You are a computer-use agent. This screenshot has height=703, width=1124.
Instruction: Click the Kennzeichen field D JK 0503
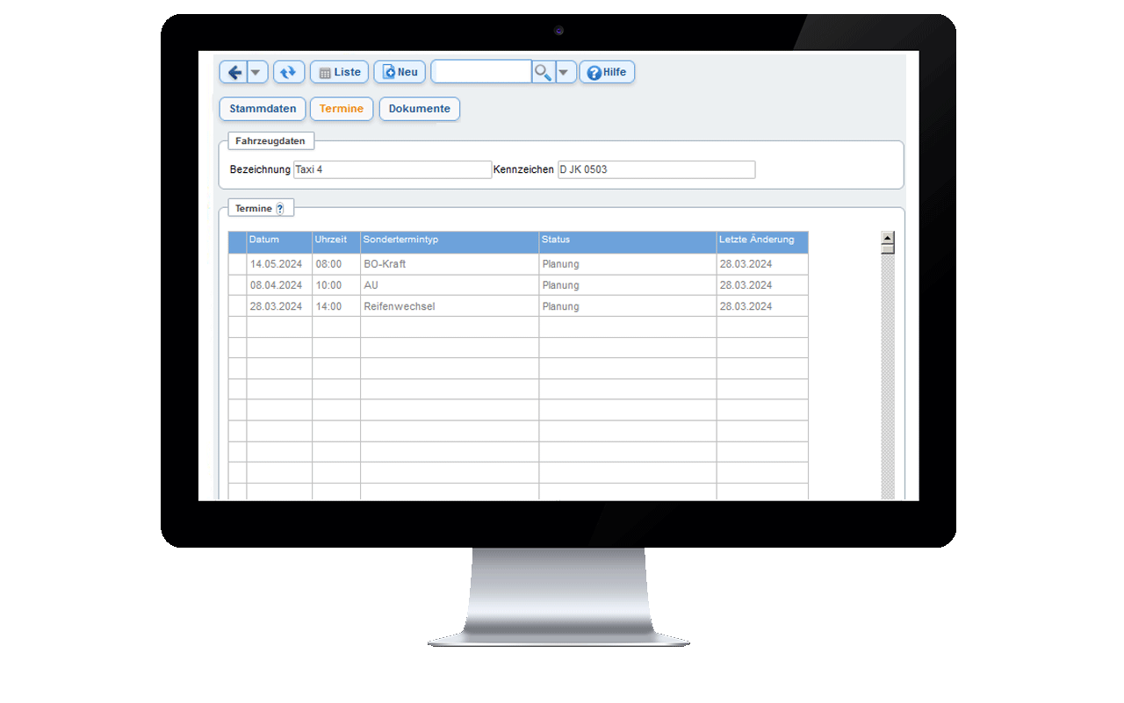tap(656, 169)
